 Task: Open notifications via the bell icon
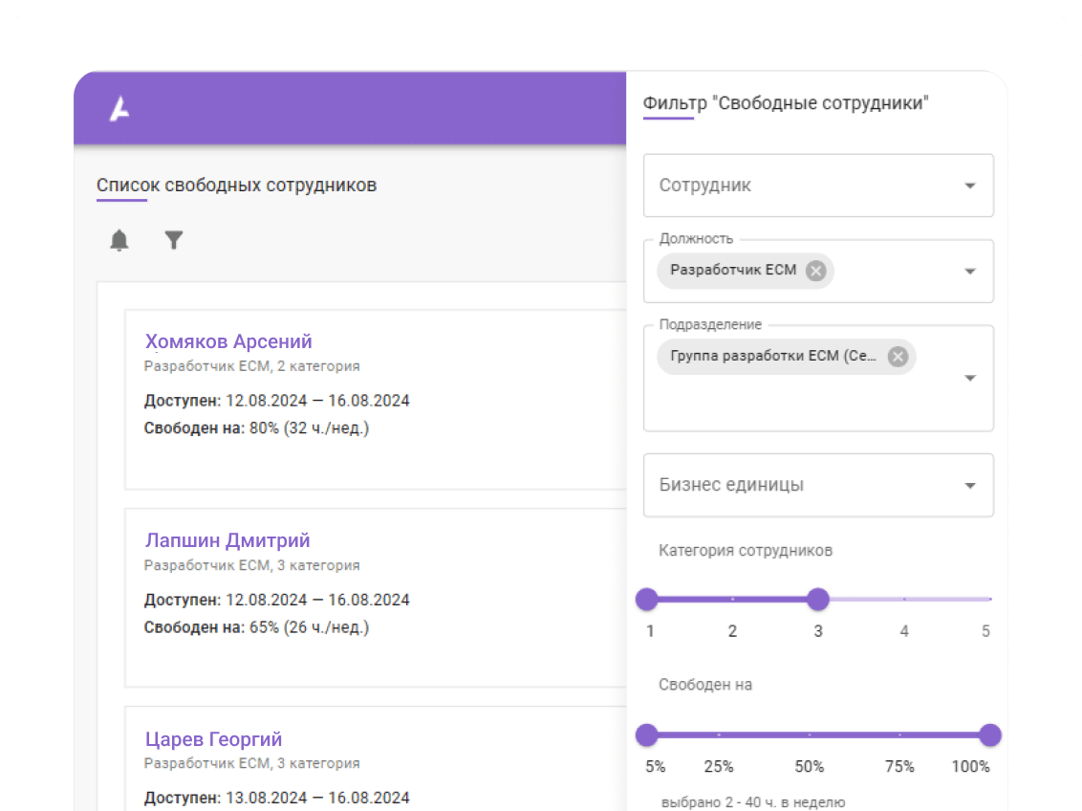tap(119, 240)
